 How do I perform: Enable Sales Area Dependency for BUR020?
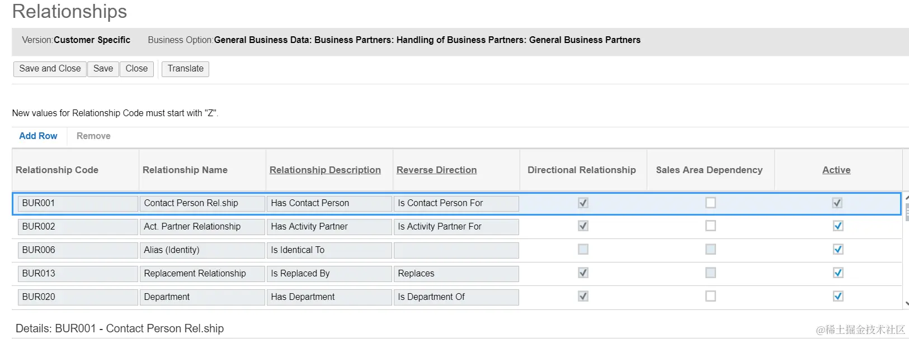[x=710, y=297]
